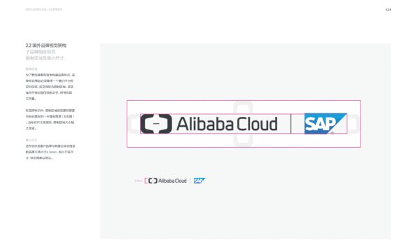Screen dimensions: 399x252
Task: Click page number 324 in the top corner
Action: click(388, 9)
